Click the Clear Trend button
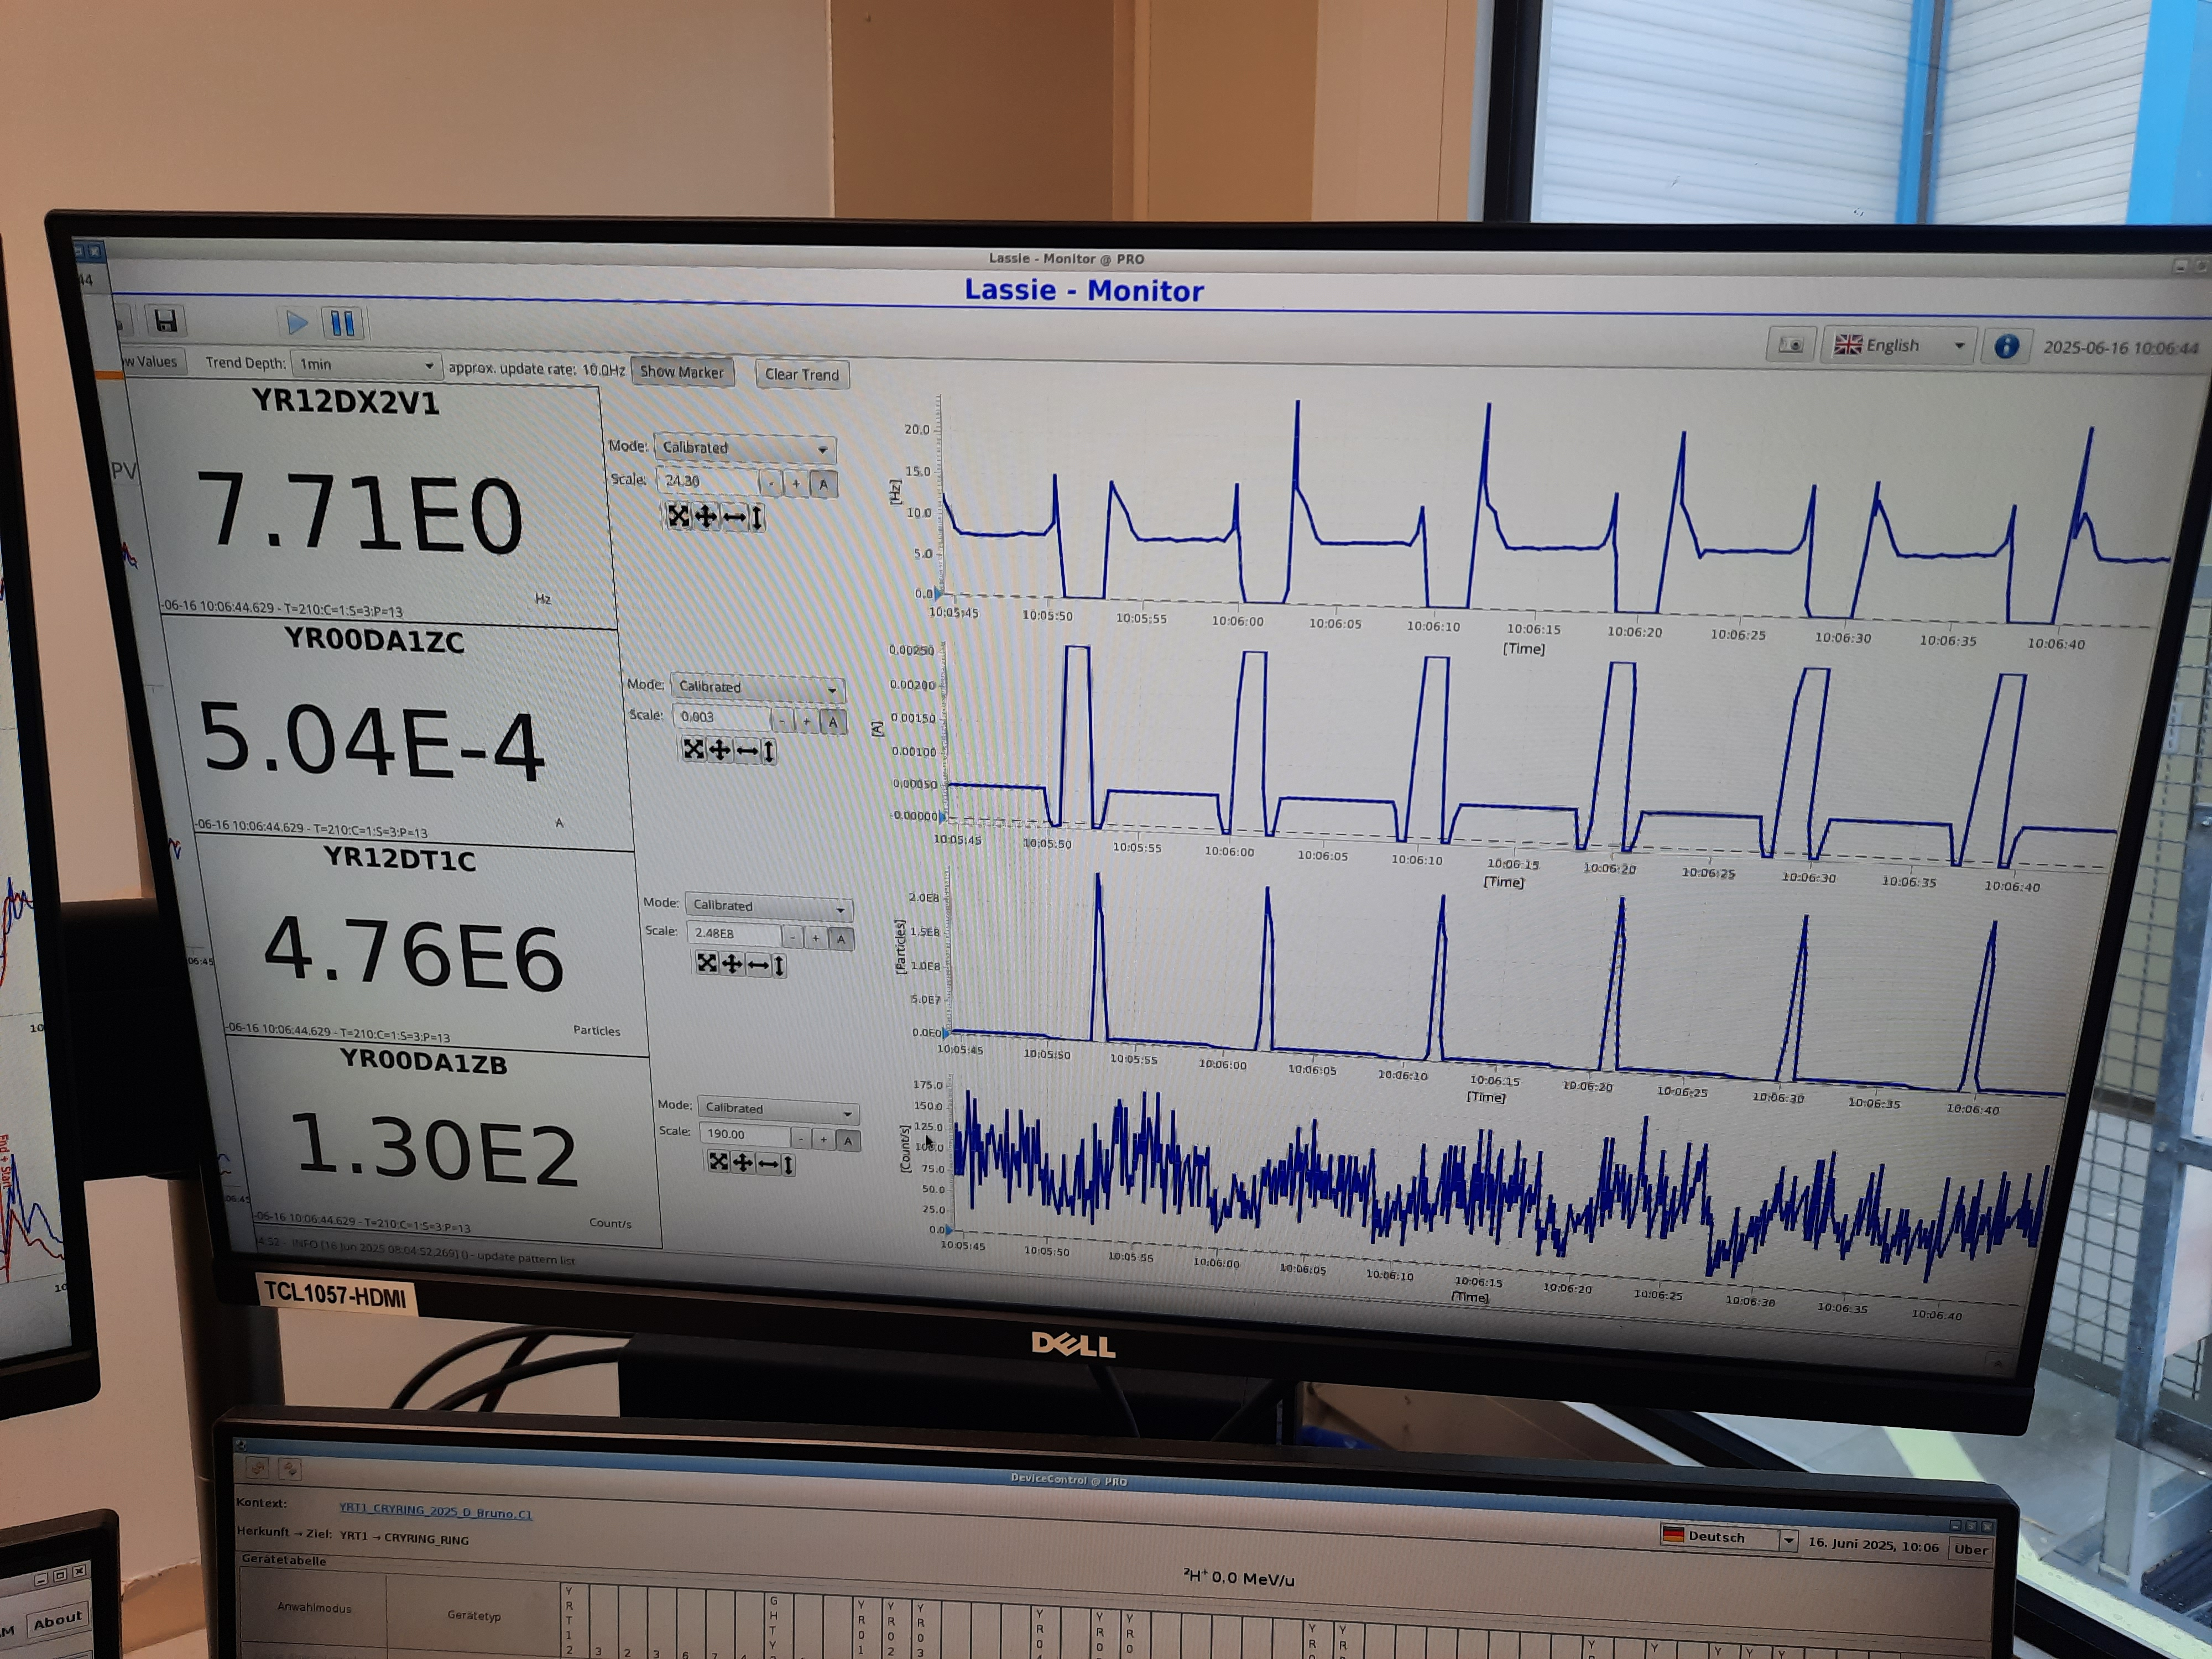2212x1659 pixels. click(802, 374)
